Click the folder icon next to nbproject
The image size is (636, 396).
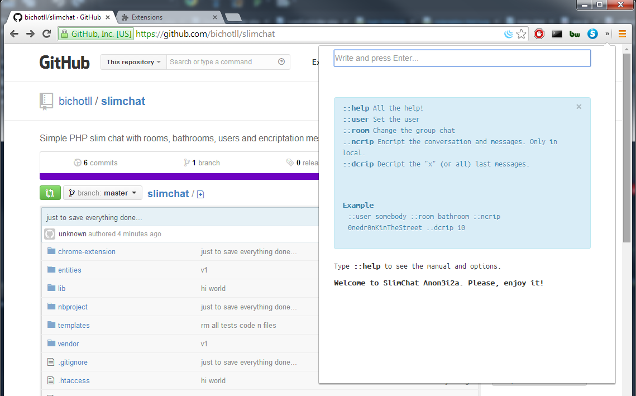(x=51, y=306)
